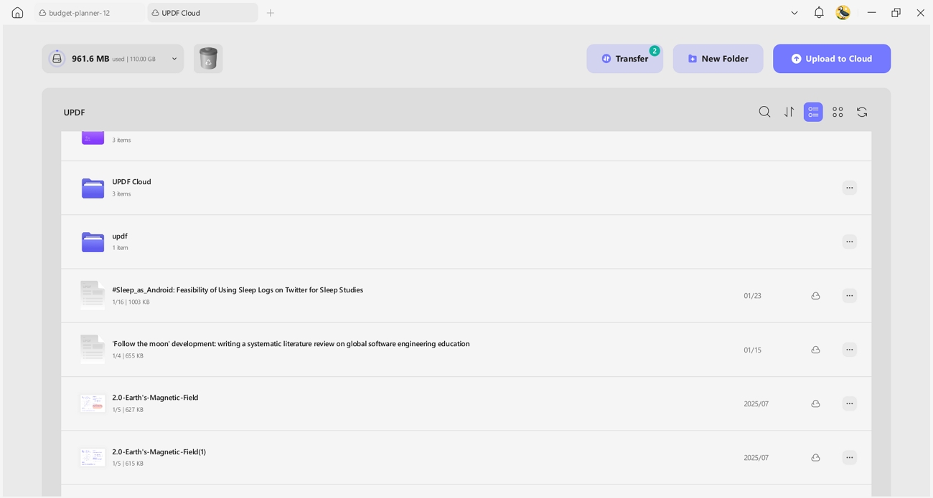Open the user avatar profile
This screenshot has height=498, width=933.
(843, 12)
